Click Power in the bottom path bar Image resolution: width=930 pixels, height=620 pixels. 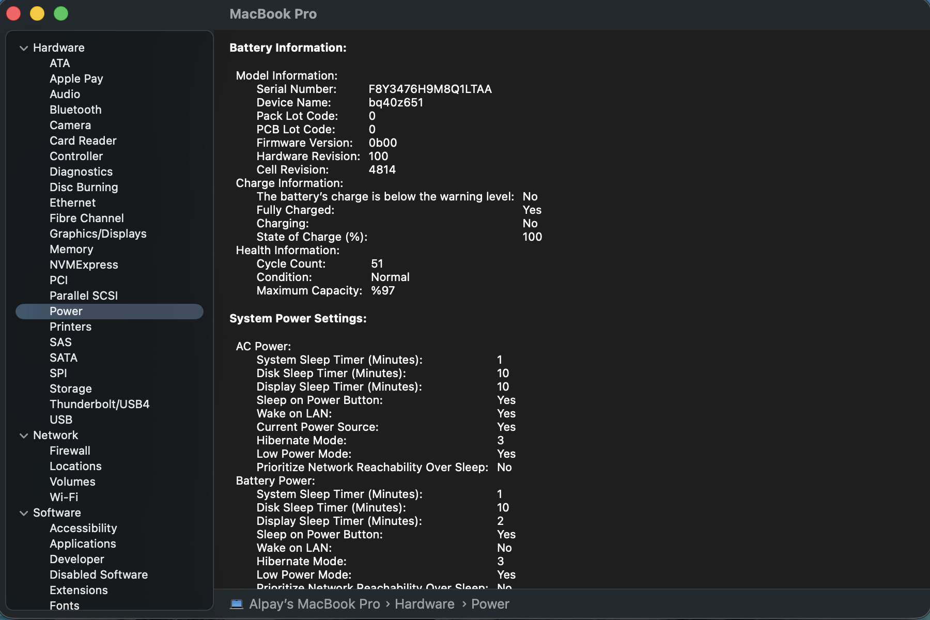[490, 604]
